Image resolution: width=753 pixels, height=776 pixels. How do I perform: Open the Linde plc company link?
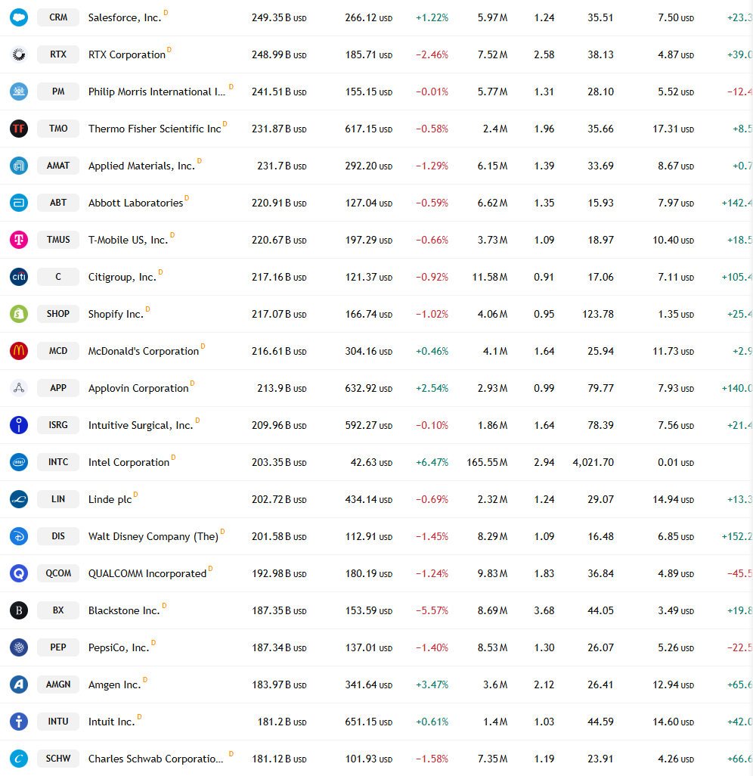110,500
